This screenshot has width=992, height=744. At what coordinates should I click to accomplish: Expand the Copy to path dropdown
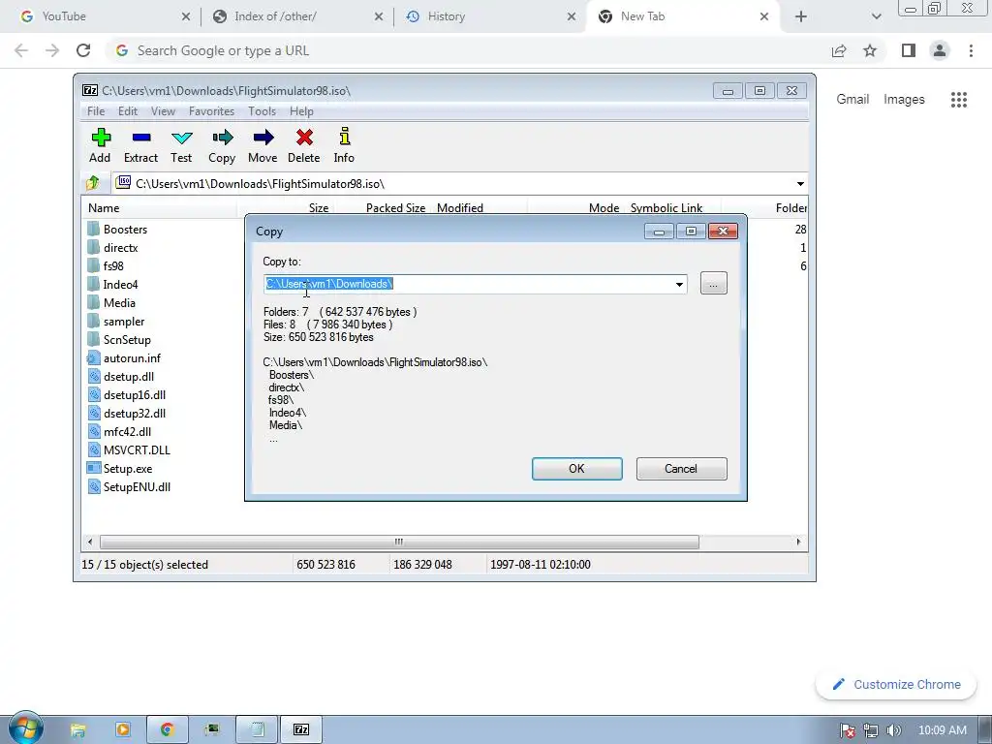[x=679, y=284]
